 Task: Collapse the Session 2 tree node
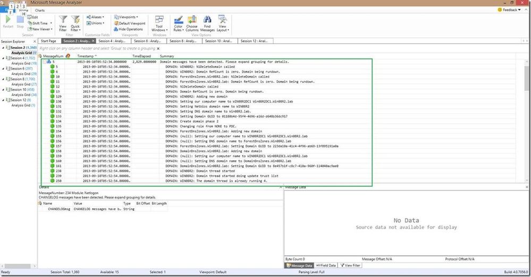tap(3, 48)
